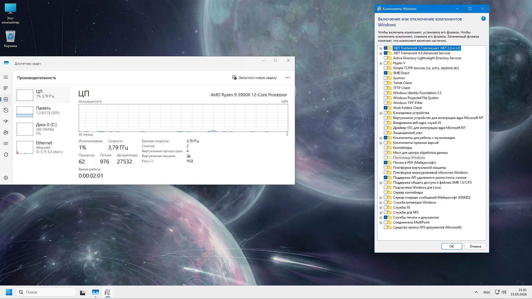Click the three-dots more options in Task Manager
Image resolution: width=532 pixels, height=299 pixels.
[288, 78]
